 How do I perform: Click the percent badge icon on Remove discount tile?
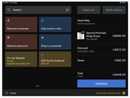(x=8, y=37)
